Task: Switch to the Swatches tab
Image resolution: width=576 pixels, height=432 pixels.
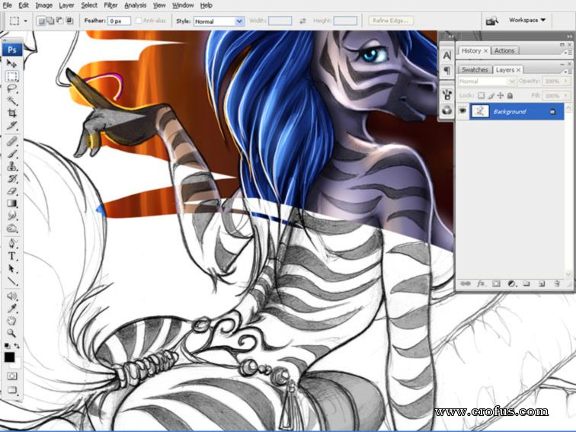Action: point(474,70)
